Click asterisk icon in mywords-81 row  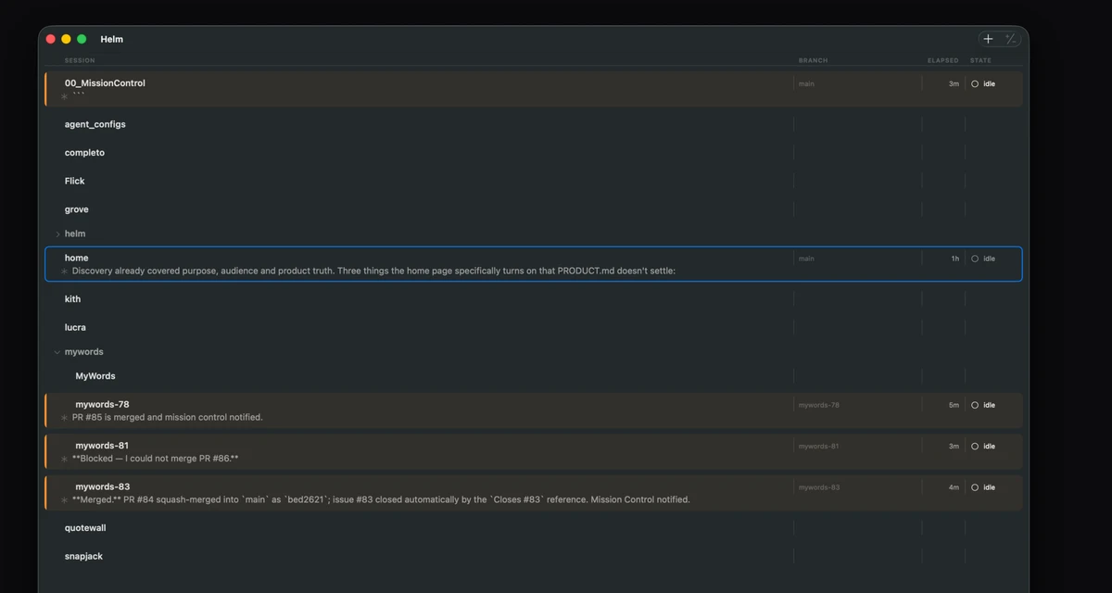[64, 459]
